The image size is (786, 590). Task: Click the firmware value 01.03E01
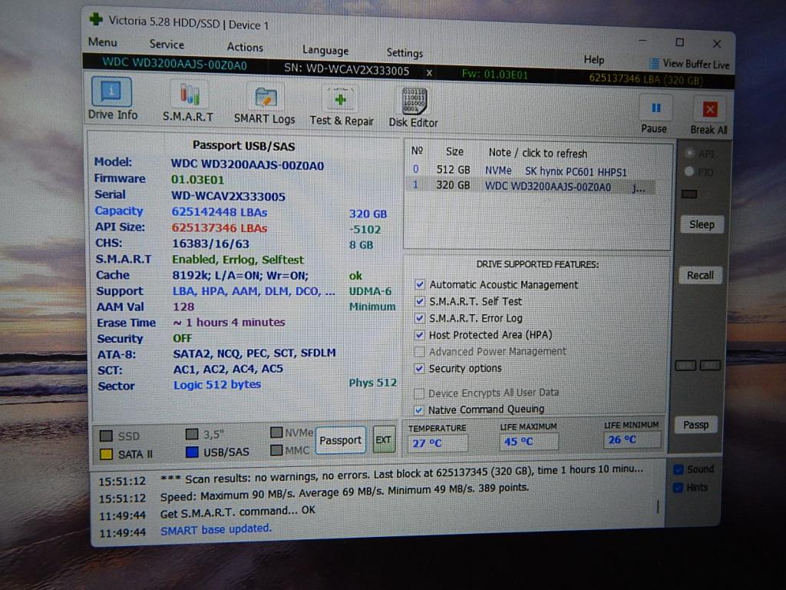pyautogui.click(x=197, y=180)
